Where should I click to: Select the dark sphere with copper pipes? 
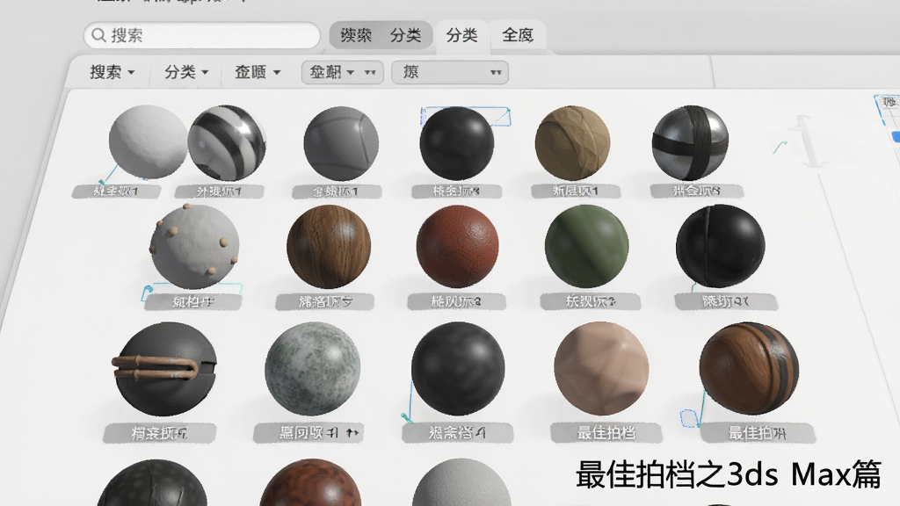[x=163, y=369]
